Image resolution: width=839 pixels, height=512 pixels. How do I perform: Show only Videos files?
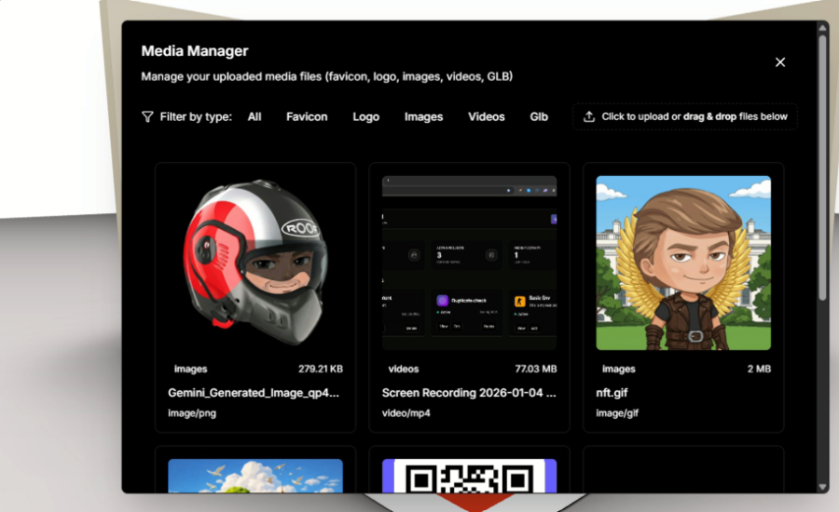[487, 116]
